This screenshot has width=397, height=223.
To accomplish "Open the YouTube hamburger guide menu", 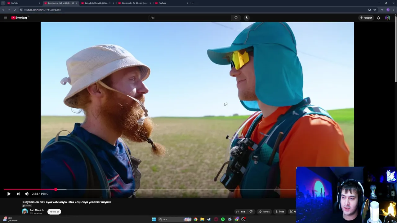I will pyautogui.click(x=6, y=18).
